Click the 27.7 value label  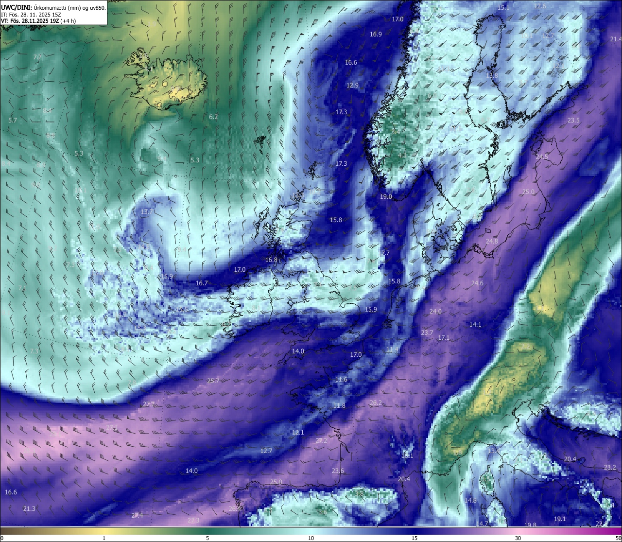[x=149, y=404]
